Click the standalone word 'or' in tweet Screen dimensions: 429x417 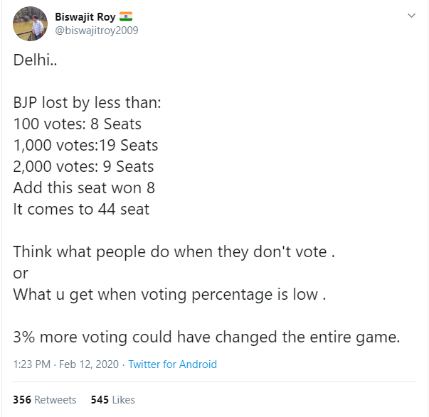(x=20, y=274)
